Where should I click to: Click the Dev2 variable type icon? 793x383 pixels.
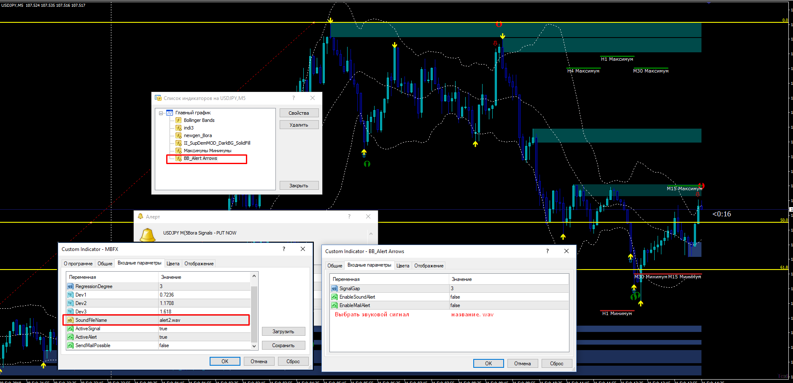click(x=70, y=303)
